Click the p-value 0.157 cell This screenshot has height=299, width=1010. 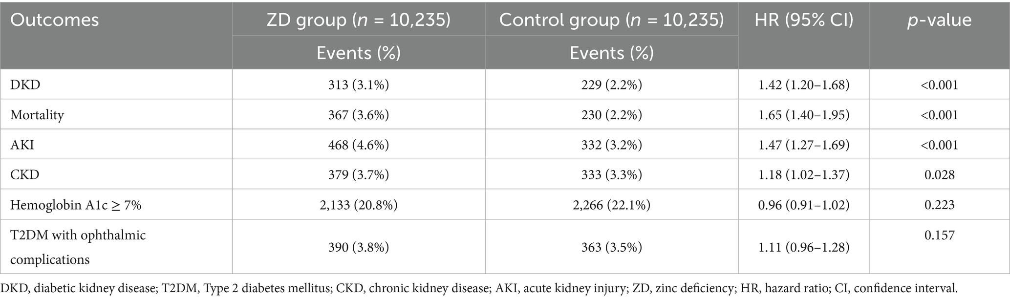point(939,235)
